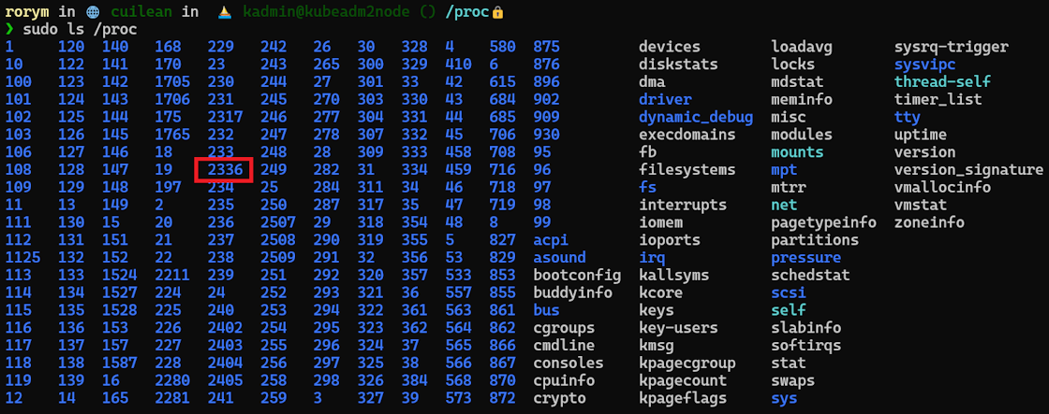Viewport: 1049px width, 414px height.
Task: Select the highlighted 2336 process directory
Action: (x=223, y=169)
